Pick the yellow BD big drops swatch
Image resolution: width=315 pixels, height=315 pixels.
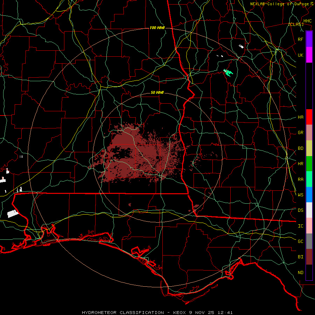pos(309,148)
